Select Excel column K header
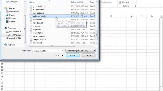This screenshot has width=163, height=91. pyautogui.click(x=111, y=16)
